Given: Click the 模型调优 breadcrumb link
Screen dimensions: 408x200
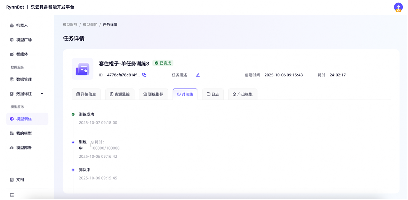Looking at the screenshot, I should (90, 25).
